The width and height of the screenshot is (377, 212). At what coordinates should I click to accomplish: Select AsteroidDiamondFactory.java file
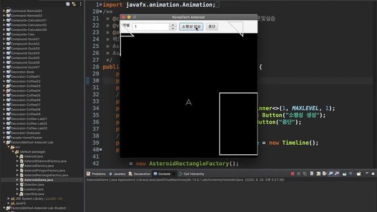tap(45, 161)
